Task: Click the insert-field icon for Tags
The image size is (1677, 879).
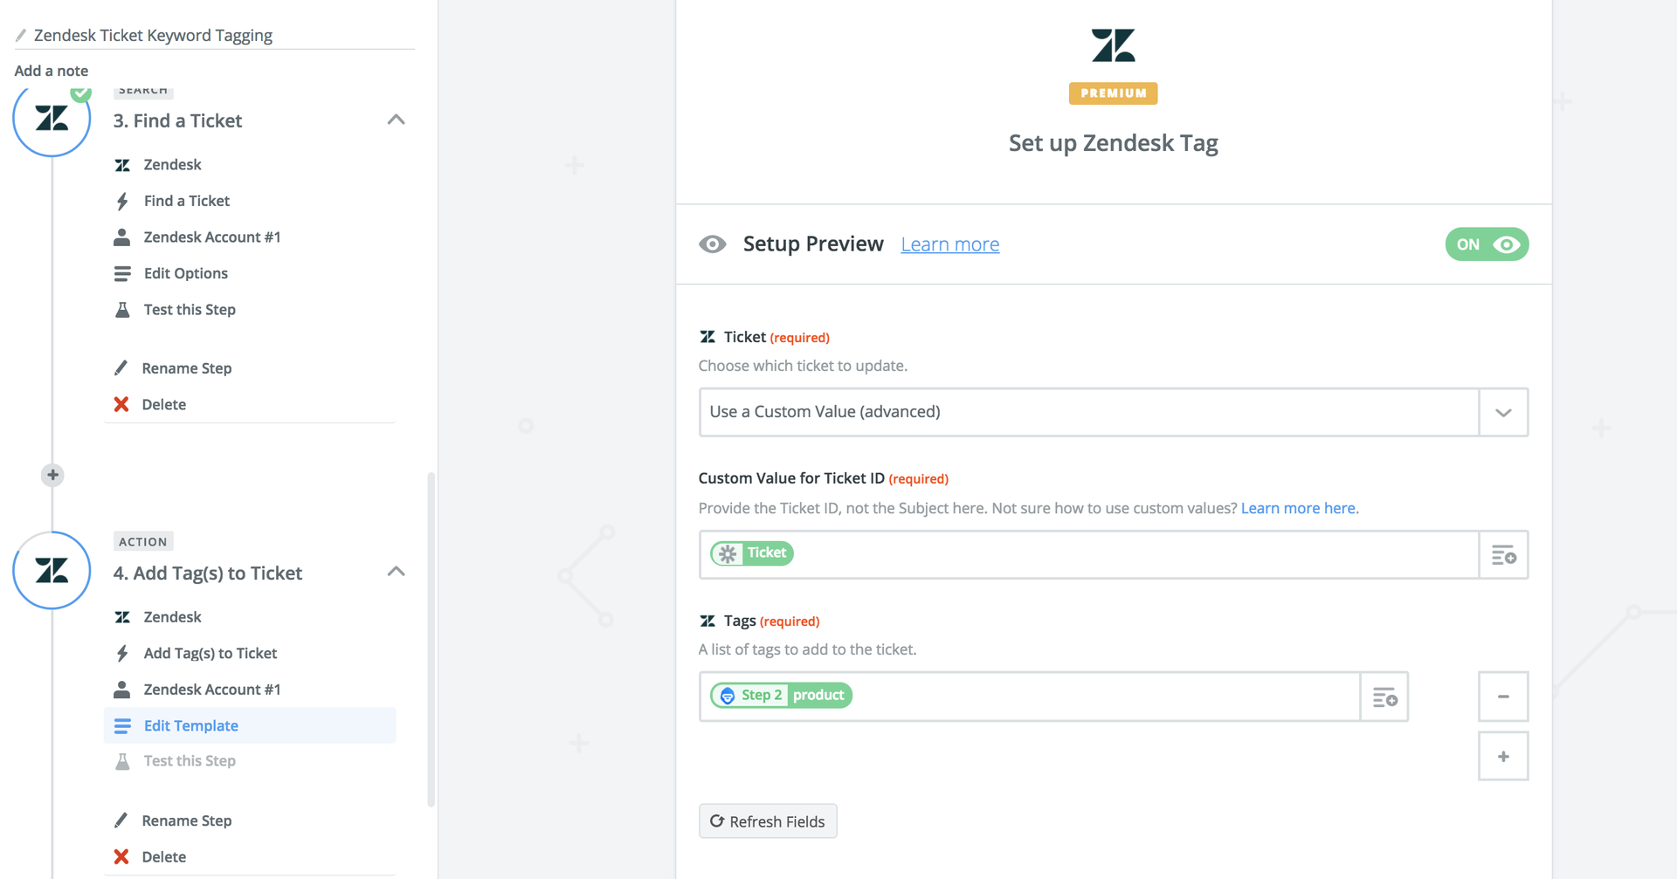Action: pyautogui.click(x=1384, y=697)
